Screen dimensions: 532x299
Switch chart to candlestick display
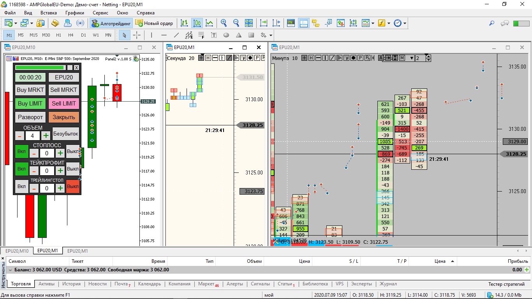pyautogui.click(x=197, y=23)
